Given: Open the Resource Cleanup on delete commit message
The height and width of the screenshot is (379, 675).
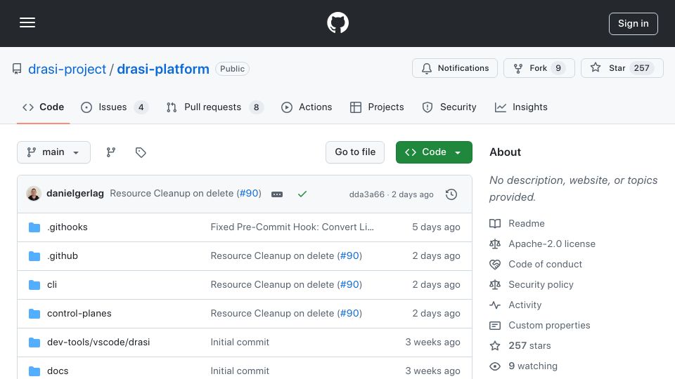Looking at the screenshot, I should click(x=172, y=194).
